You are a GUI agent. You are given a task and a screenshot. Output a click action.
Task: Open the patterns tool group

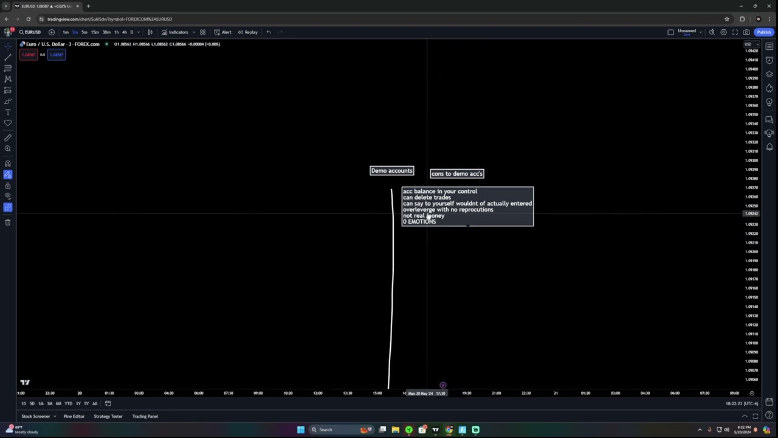tap(8, 79)
